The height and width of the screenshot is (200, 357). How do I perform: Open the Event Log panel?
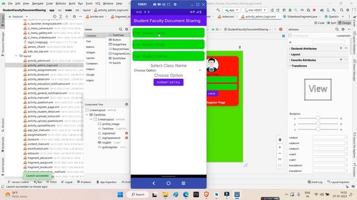pyautogui.click(x=315, y=182)
